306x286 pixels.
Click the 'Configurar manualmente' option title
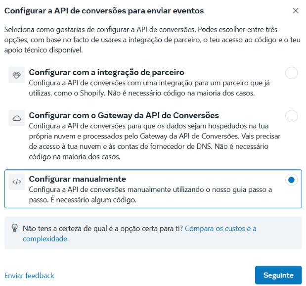tap(78, 179)
